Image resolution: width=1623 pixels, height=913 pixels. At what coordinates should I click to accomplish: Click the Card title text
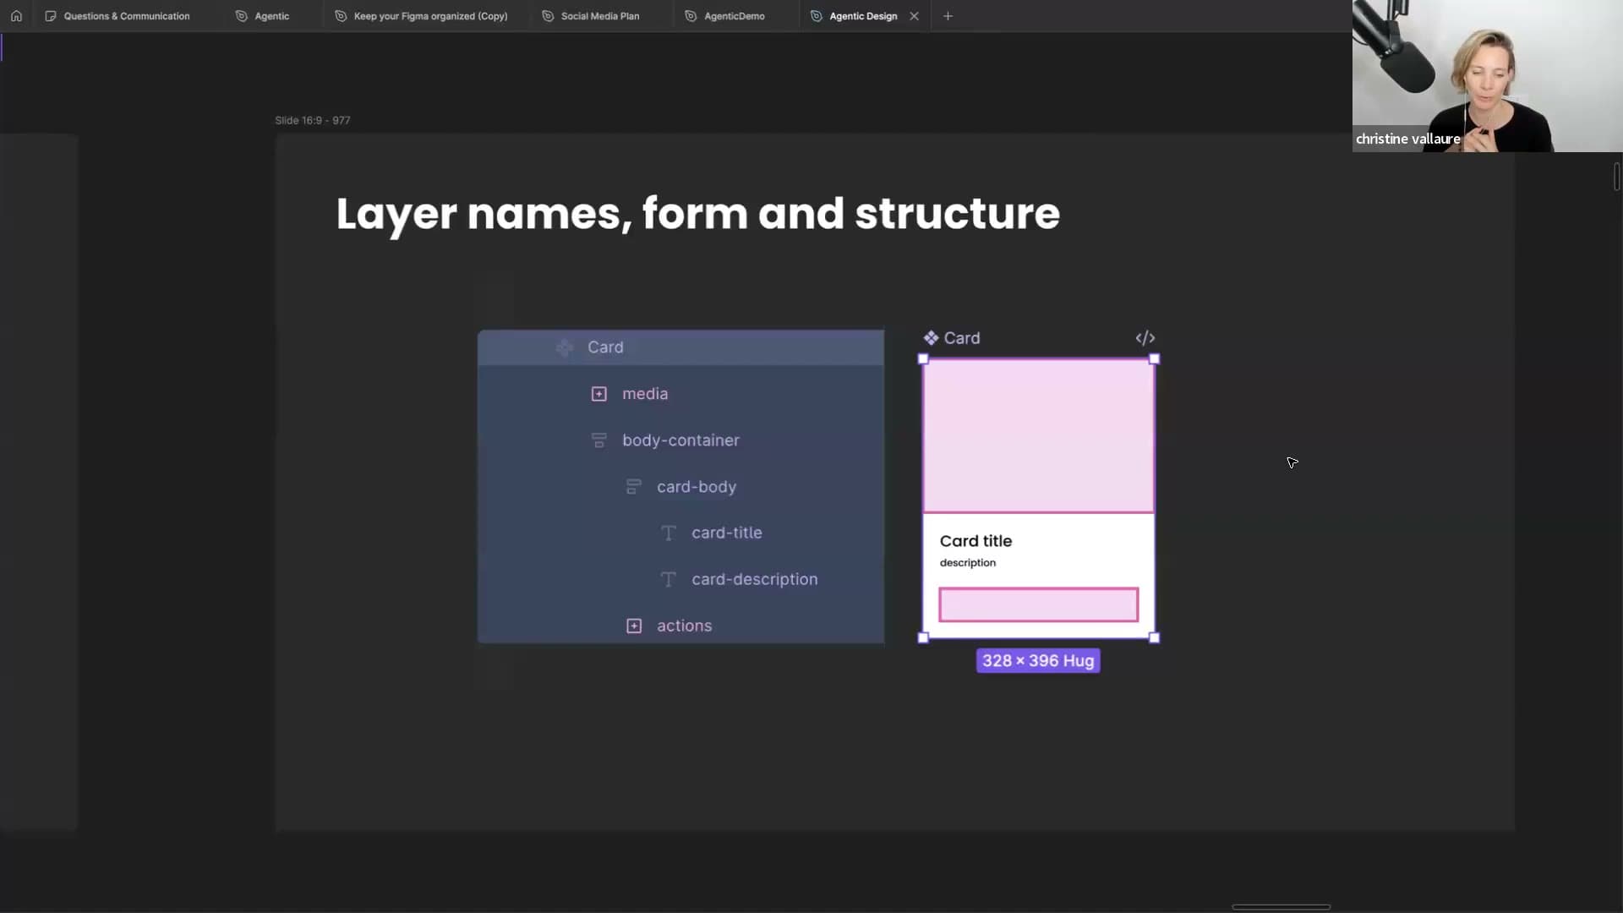click(x=975, y=541)
